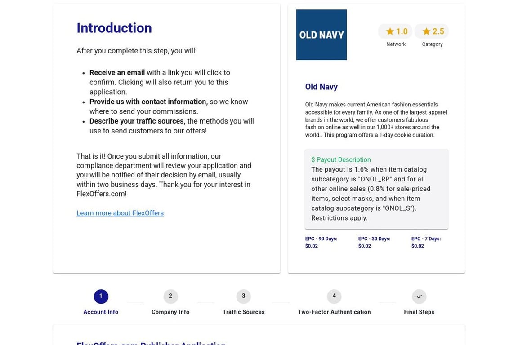Click the EPC - 90 Days value
The width and height of the screenshot is (518, 345).
tap(312, 246)
